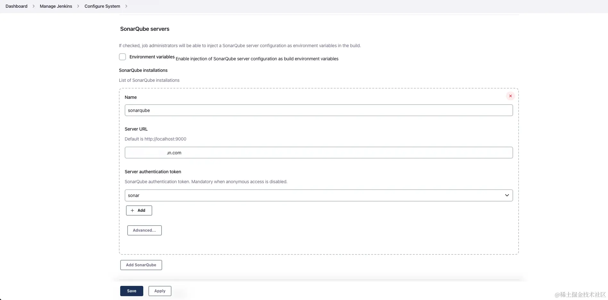The width and height of the screenshot is (608, 300).
Task: Expand the Advanced... settings
Action: click(144, 230)
